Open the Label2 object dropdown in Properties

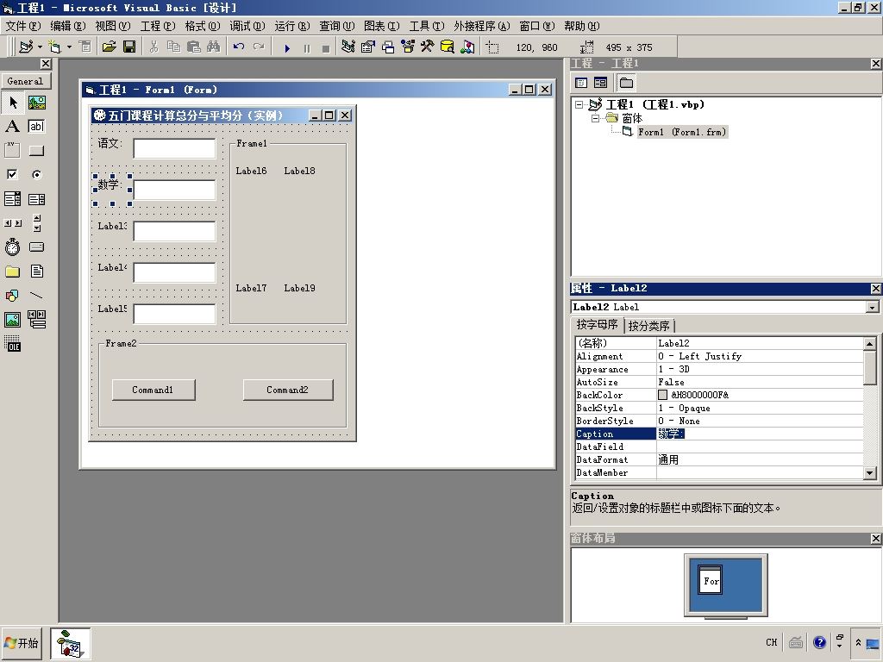coord(872,308)
